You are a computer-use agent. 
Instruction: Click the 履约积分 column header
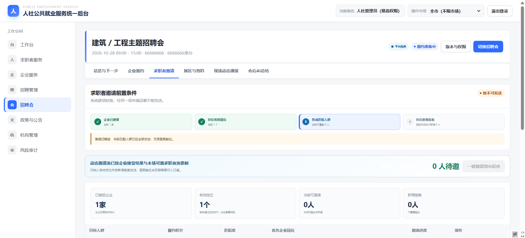(x=175, y=231)
